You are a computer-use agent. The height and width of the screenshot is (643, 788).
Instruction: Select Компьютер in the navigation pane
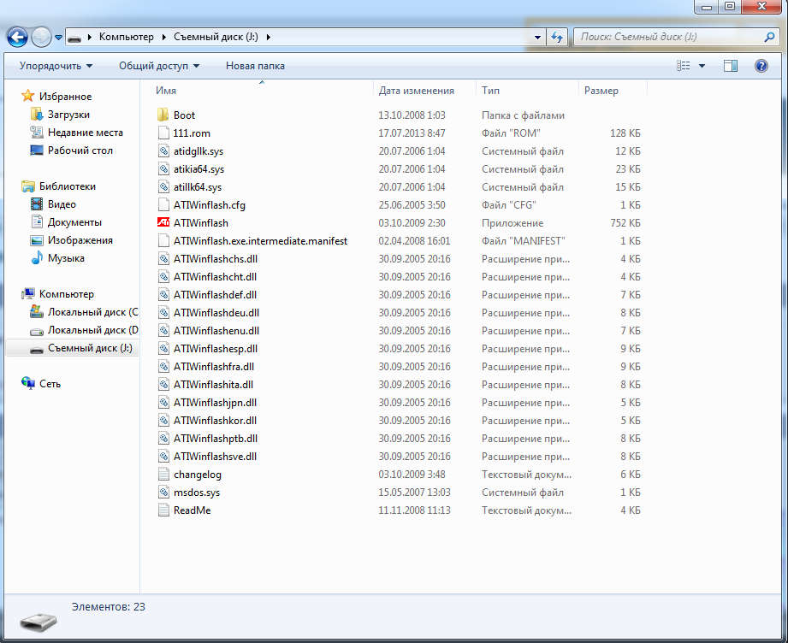pos(67,294)
